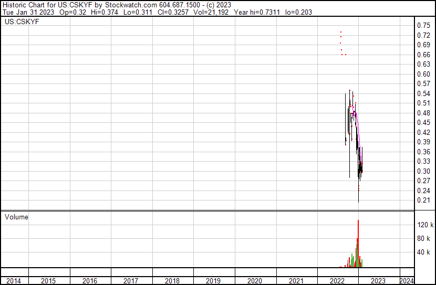
Task: Click the Stockwatch.com text in chart header
Action: 129,5
